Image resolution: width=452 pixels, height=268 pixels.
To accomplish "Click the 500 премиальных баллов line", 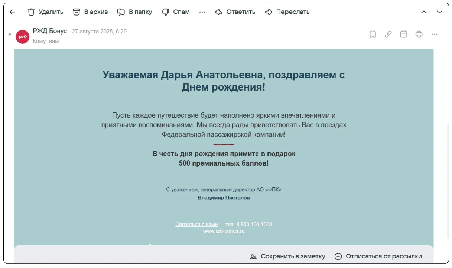I will (x=224, y=163).
